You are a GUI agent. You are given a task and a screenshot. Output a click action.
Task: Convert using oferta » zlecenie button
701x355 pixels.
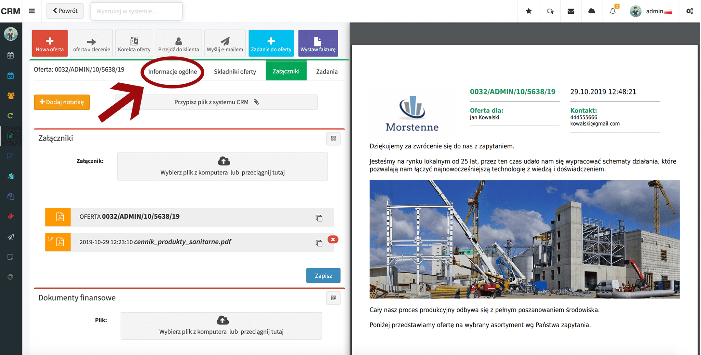(91, 43)
